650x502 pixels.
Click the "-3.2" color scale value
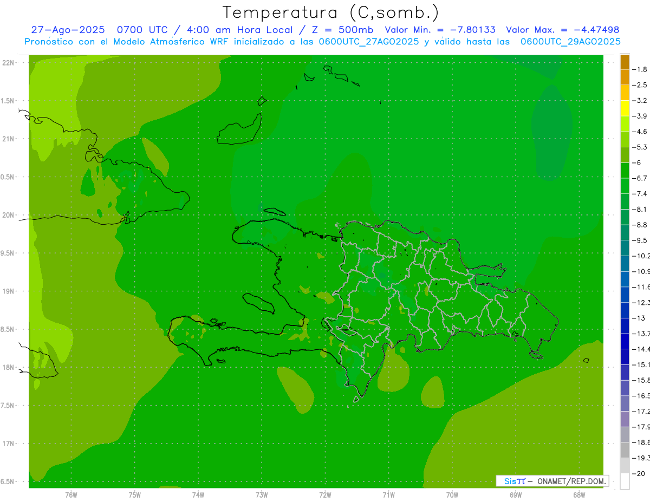pos(640,100)
